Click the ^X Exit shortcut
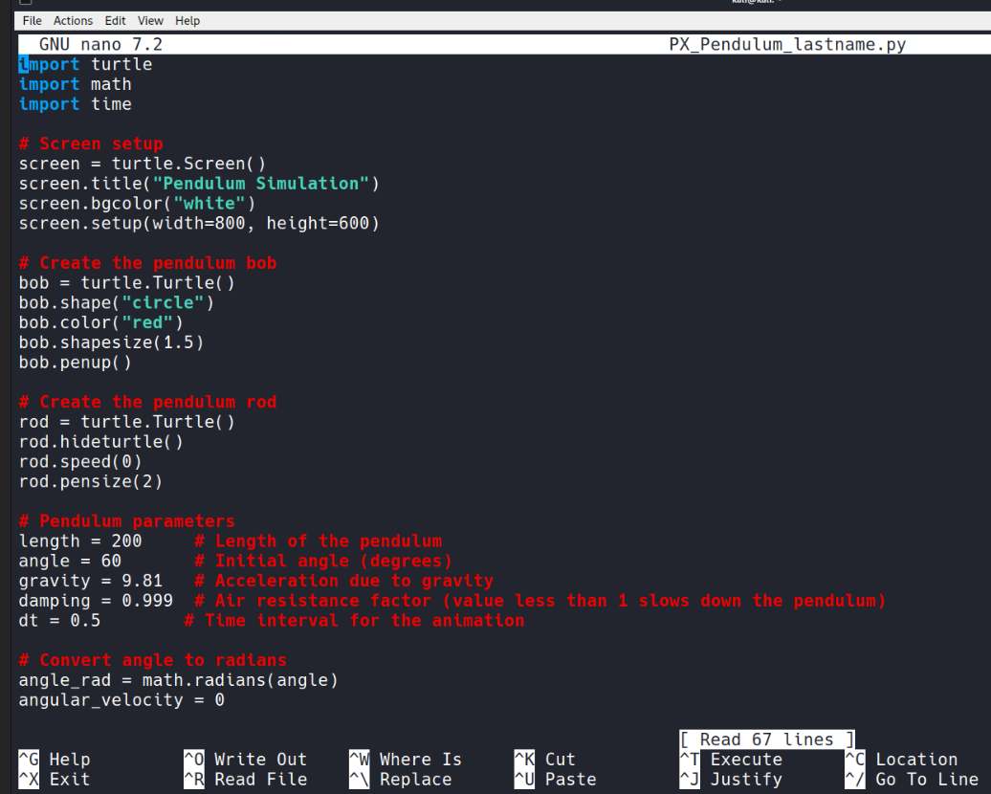This screenshot has width=991, height=794. (x=55, y=780)
